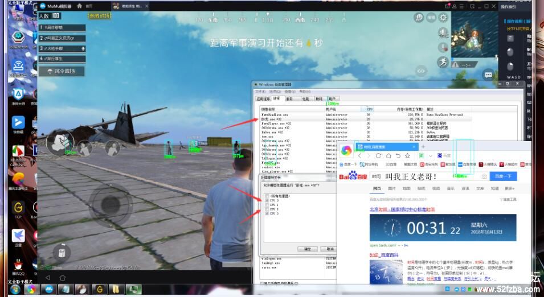Click the Windows Start orb
This screenshot has height=297, width=544.
(15, 289)
